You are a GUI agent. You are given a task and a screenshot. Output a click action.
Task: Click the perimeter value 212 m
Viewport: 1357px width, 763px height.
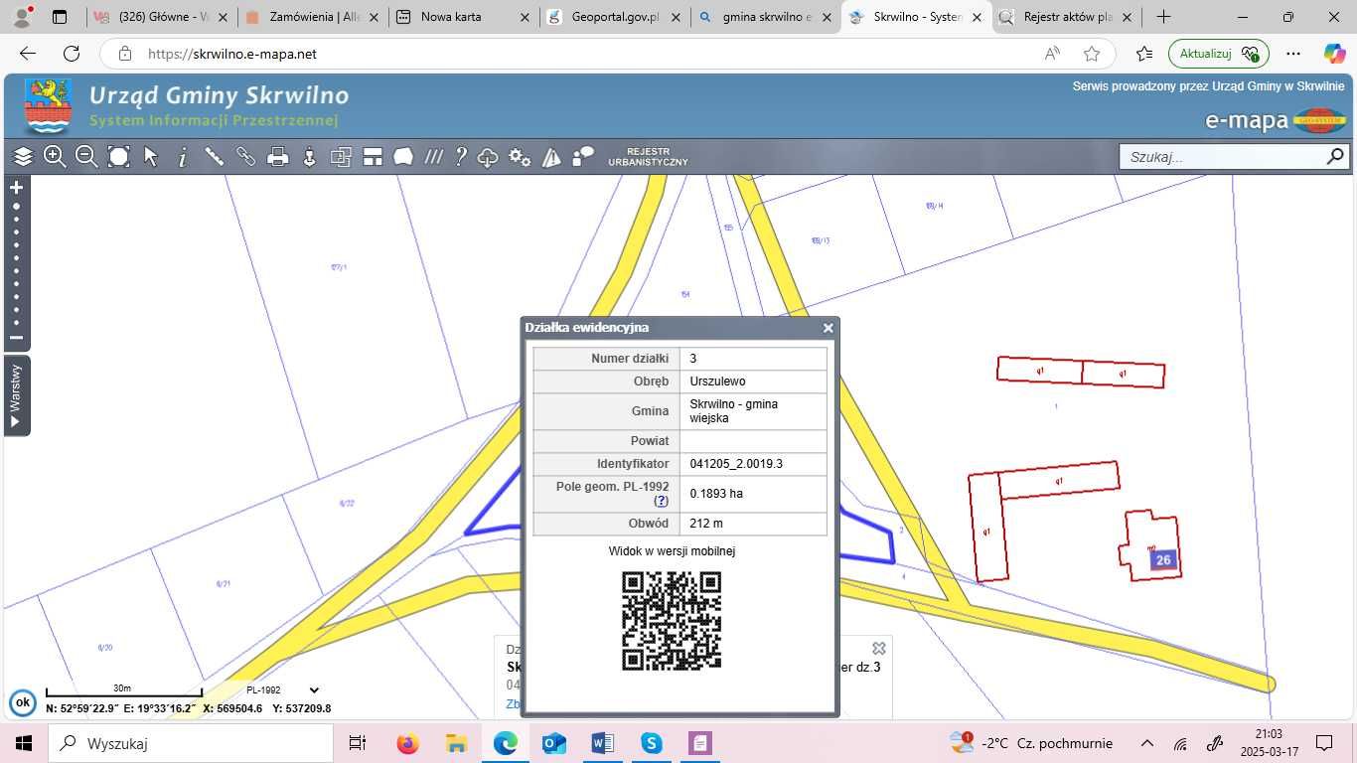coord(706,524)
